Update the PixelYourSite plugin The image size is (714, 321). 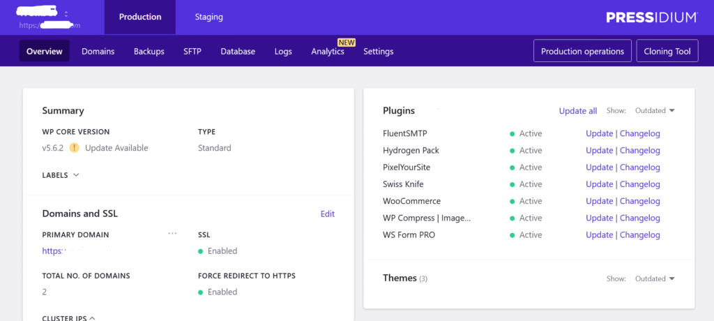[x=599, y=167]
